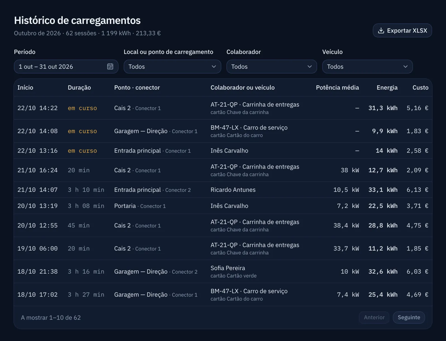Viewport: 446px width, 341px height.
Task: Select the session started 22/10 14:08
Action: [x=223, y=131]
